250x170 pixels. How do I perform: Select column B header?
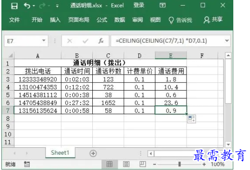[x=77, y=56]
